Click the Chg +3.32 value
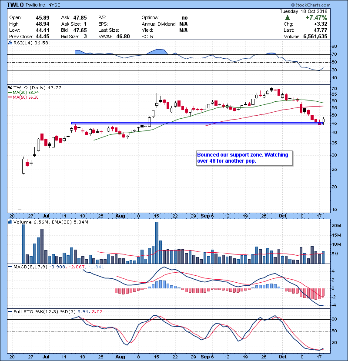 pos(320,24)
